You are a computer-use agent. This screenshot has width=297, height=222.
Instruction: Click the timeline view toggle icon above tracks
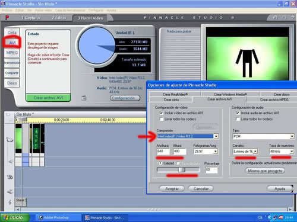(8, 114)
